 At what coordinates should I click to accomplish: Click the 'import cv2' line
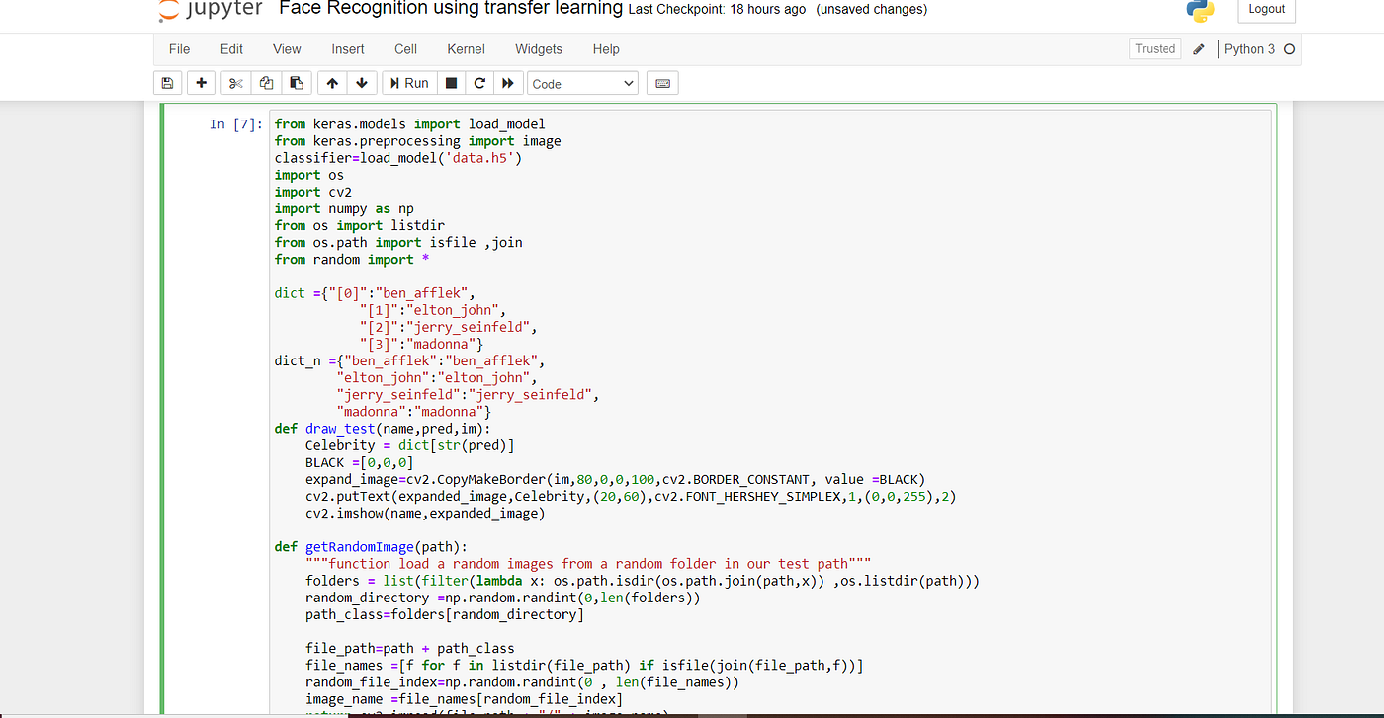point(313,192)
